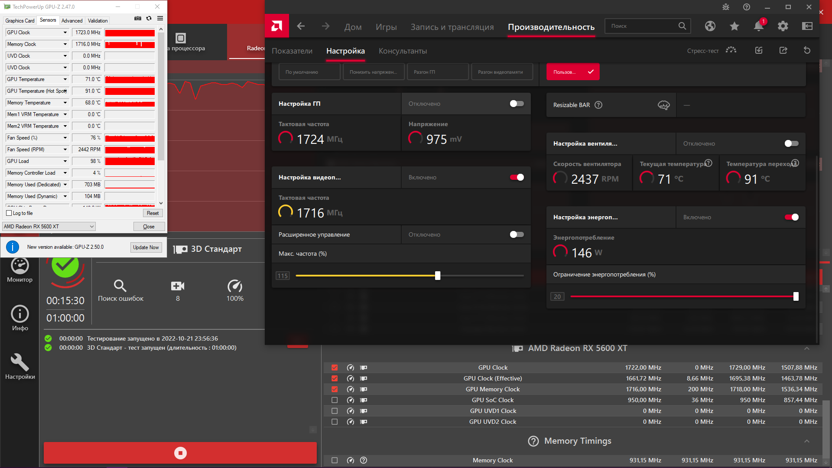Image resolution: width=832 pixels, height=468 pixels.
Task: Toggle the Расширенное управление switch
Action: pyautogui.click(x=517, y=234)
